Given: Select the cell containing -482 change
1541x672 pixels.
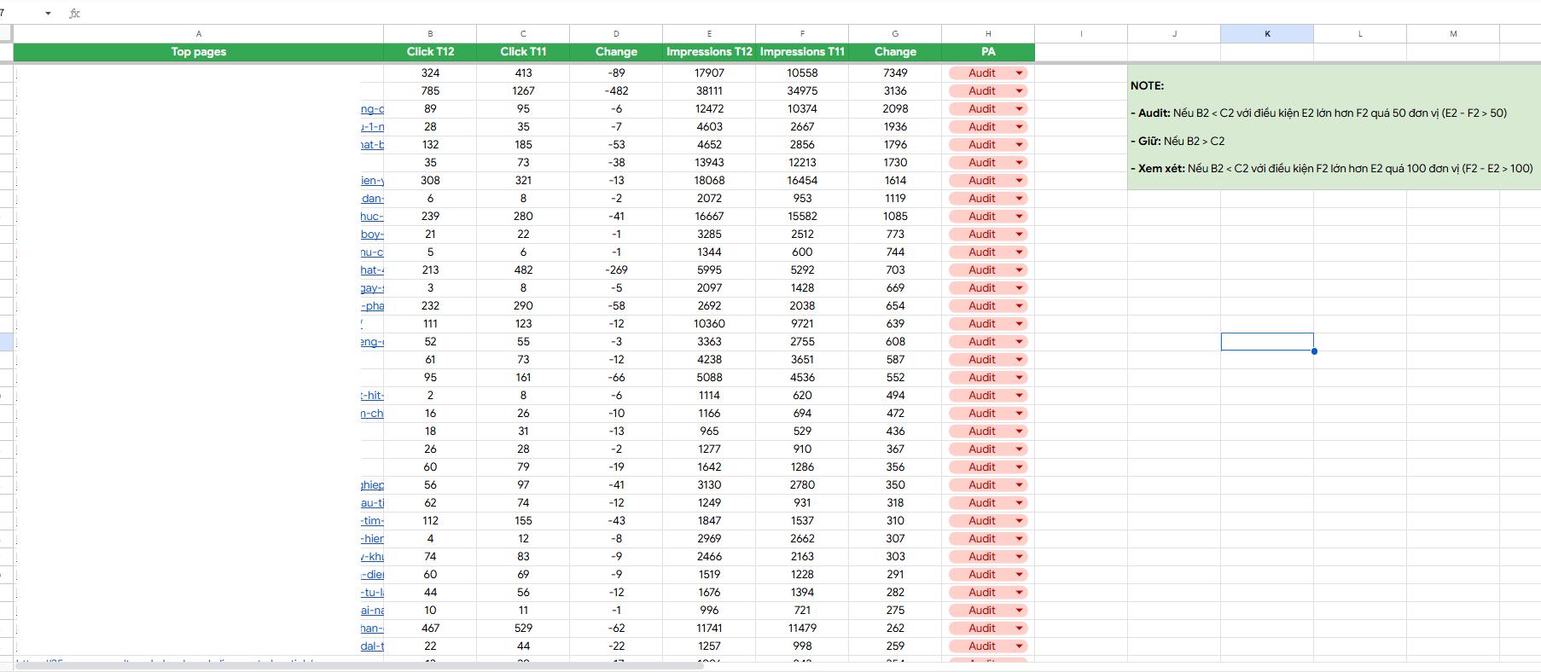Looking at the screenshot, I should [616, 91].
